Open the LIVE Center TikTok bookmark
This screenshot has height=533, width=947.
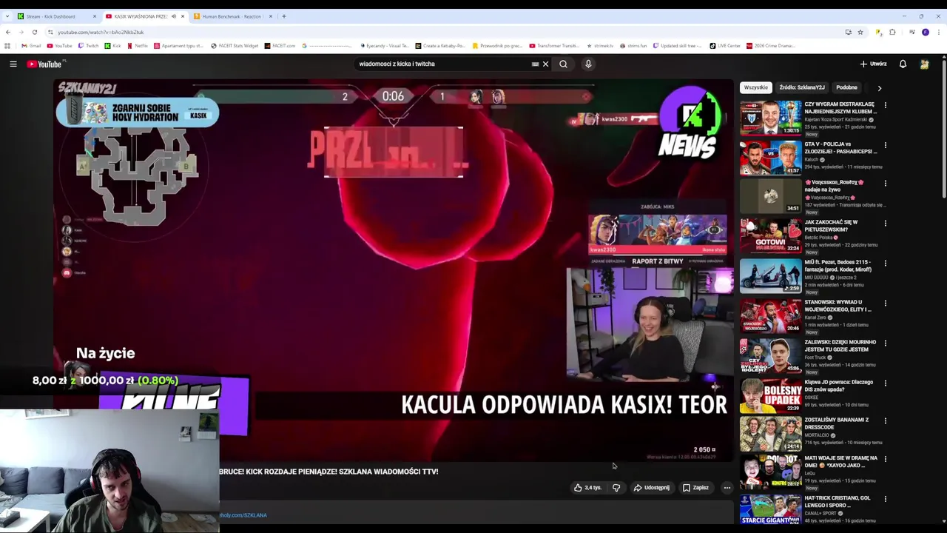click(x=725, y=46)
